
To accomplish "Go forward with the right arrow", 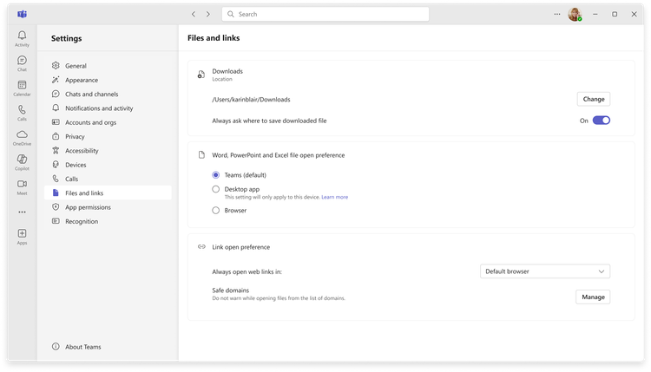I will (x=208, y=14).
